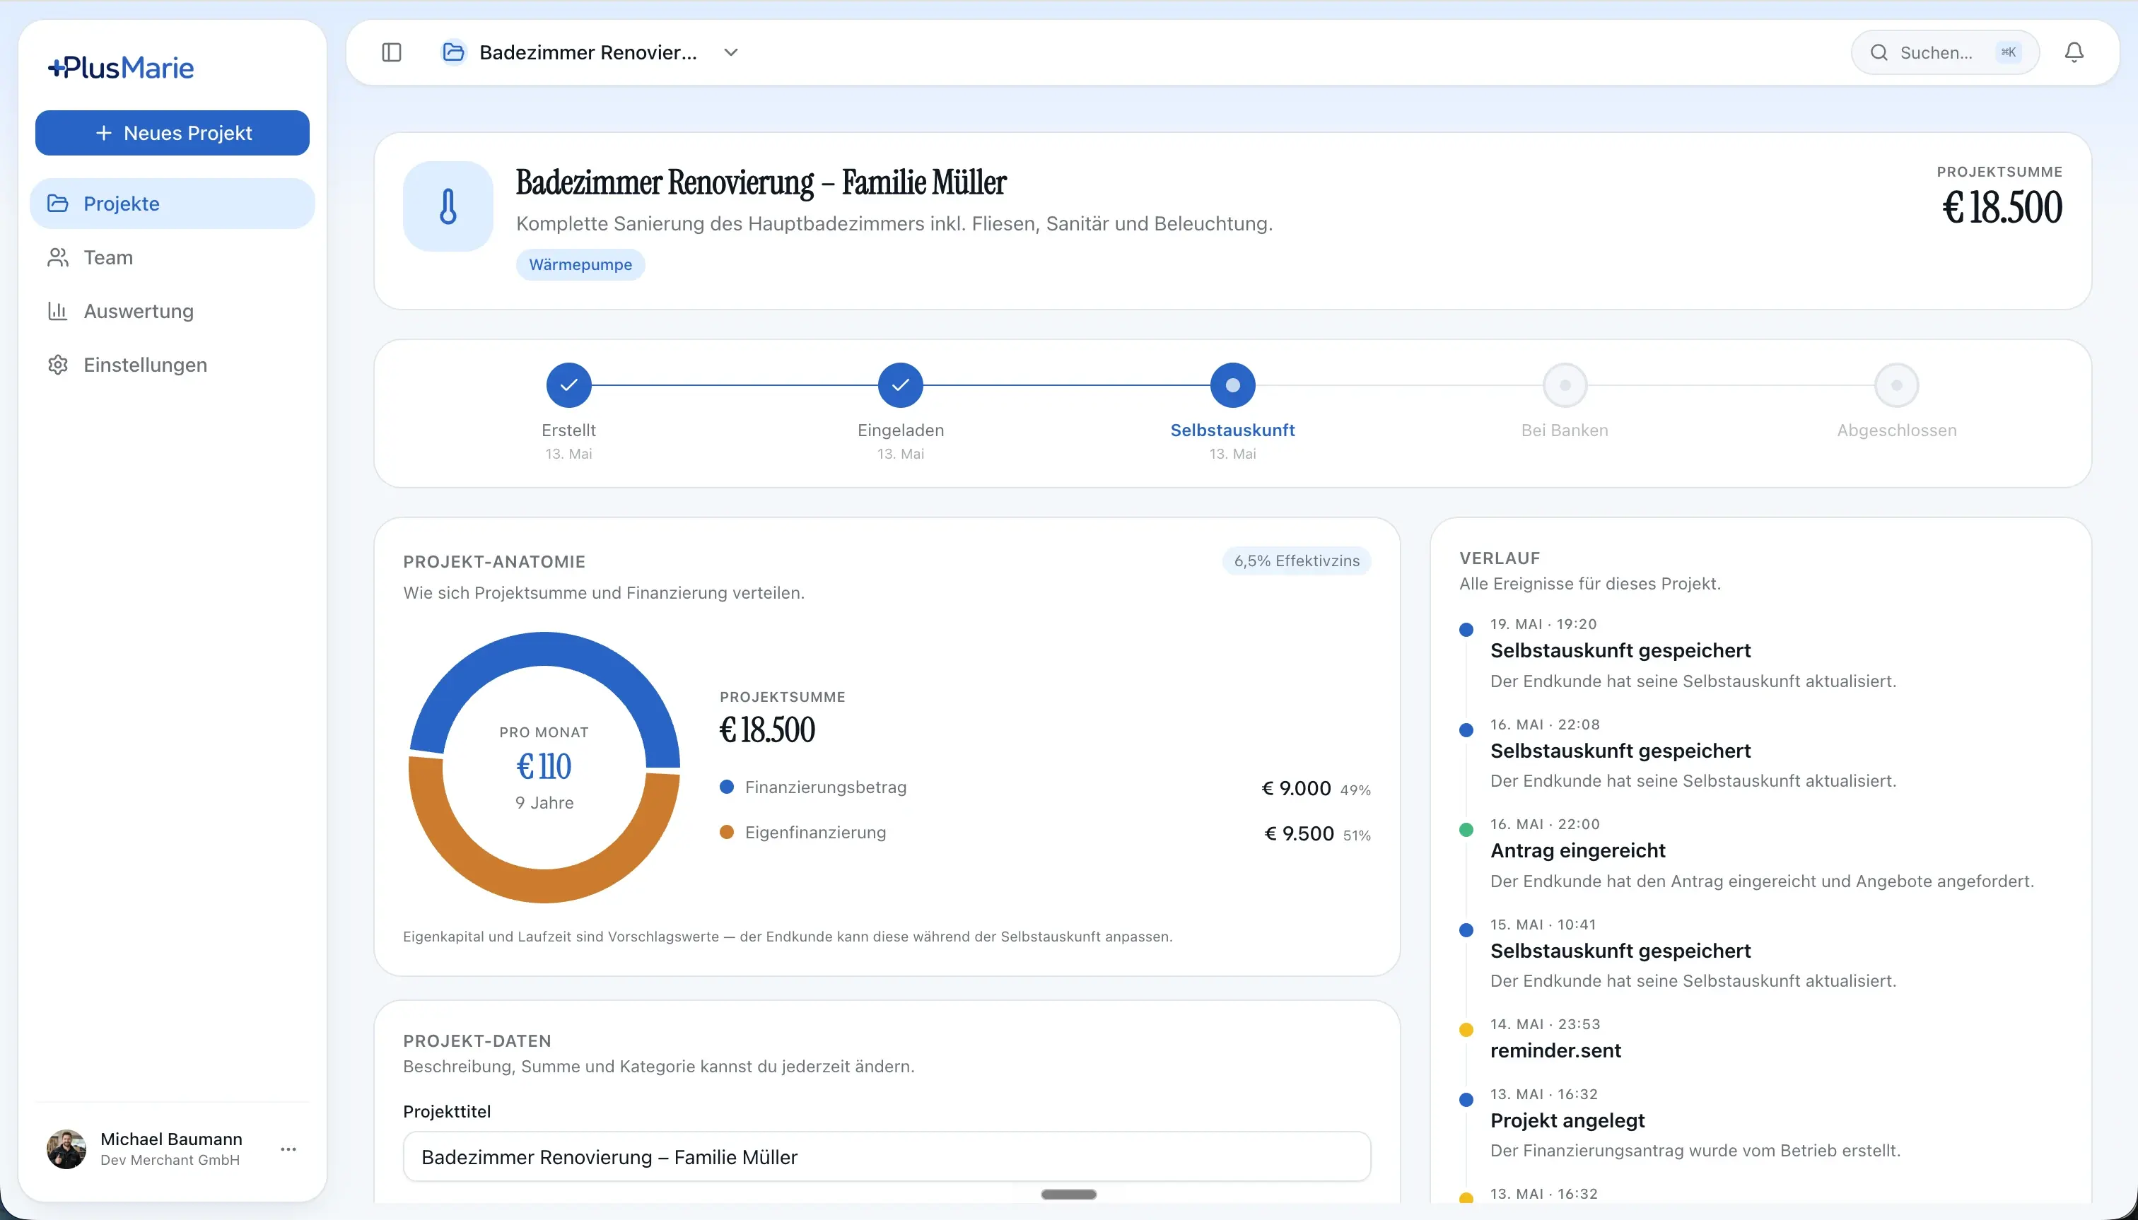Click the Michael Baumann name
This screenshot has height=1220, width=2138.
171,1139
